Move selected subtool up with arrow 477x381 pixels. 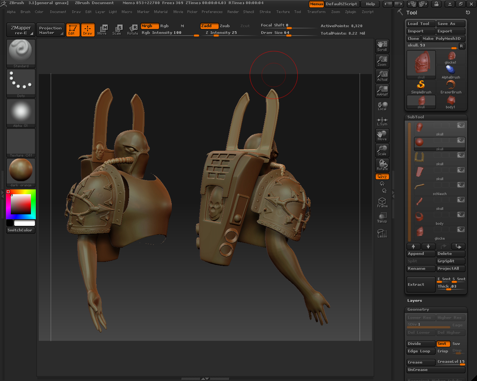pos(413,246)
